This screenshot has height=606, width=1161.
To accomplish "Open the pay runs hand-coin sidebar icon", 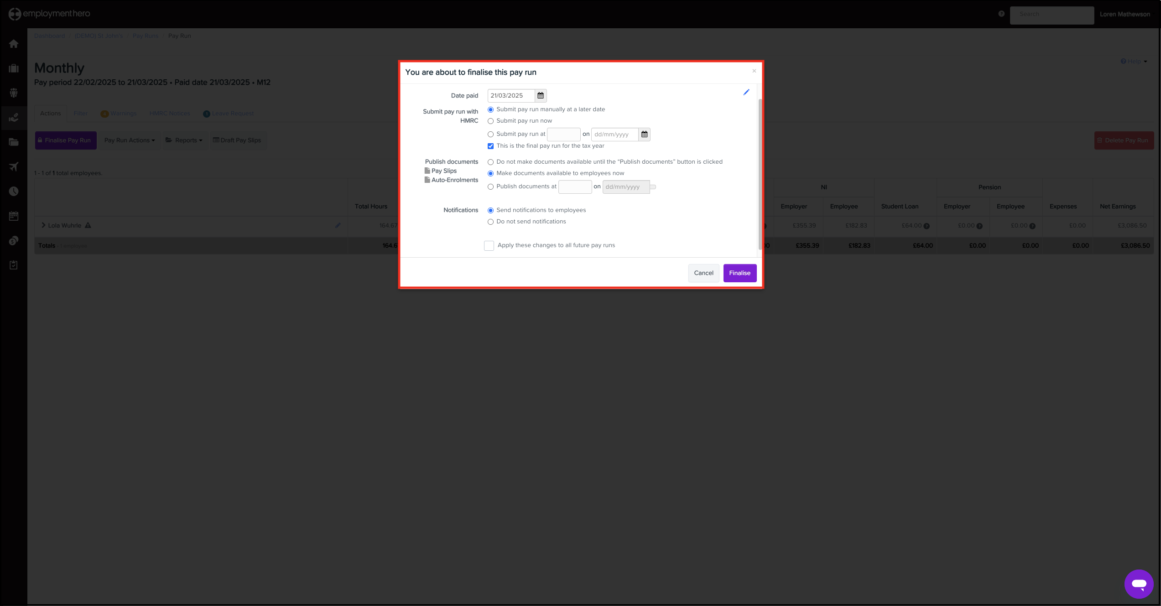I will (x=14, y=118).
